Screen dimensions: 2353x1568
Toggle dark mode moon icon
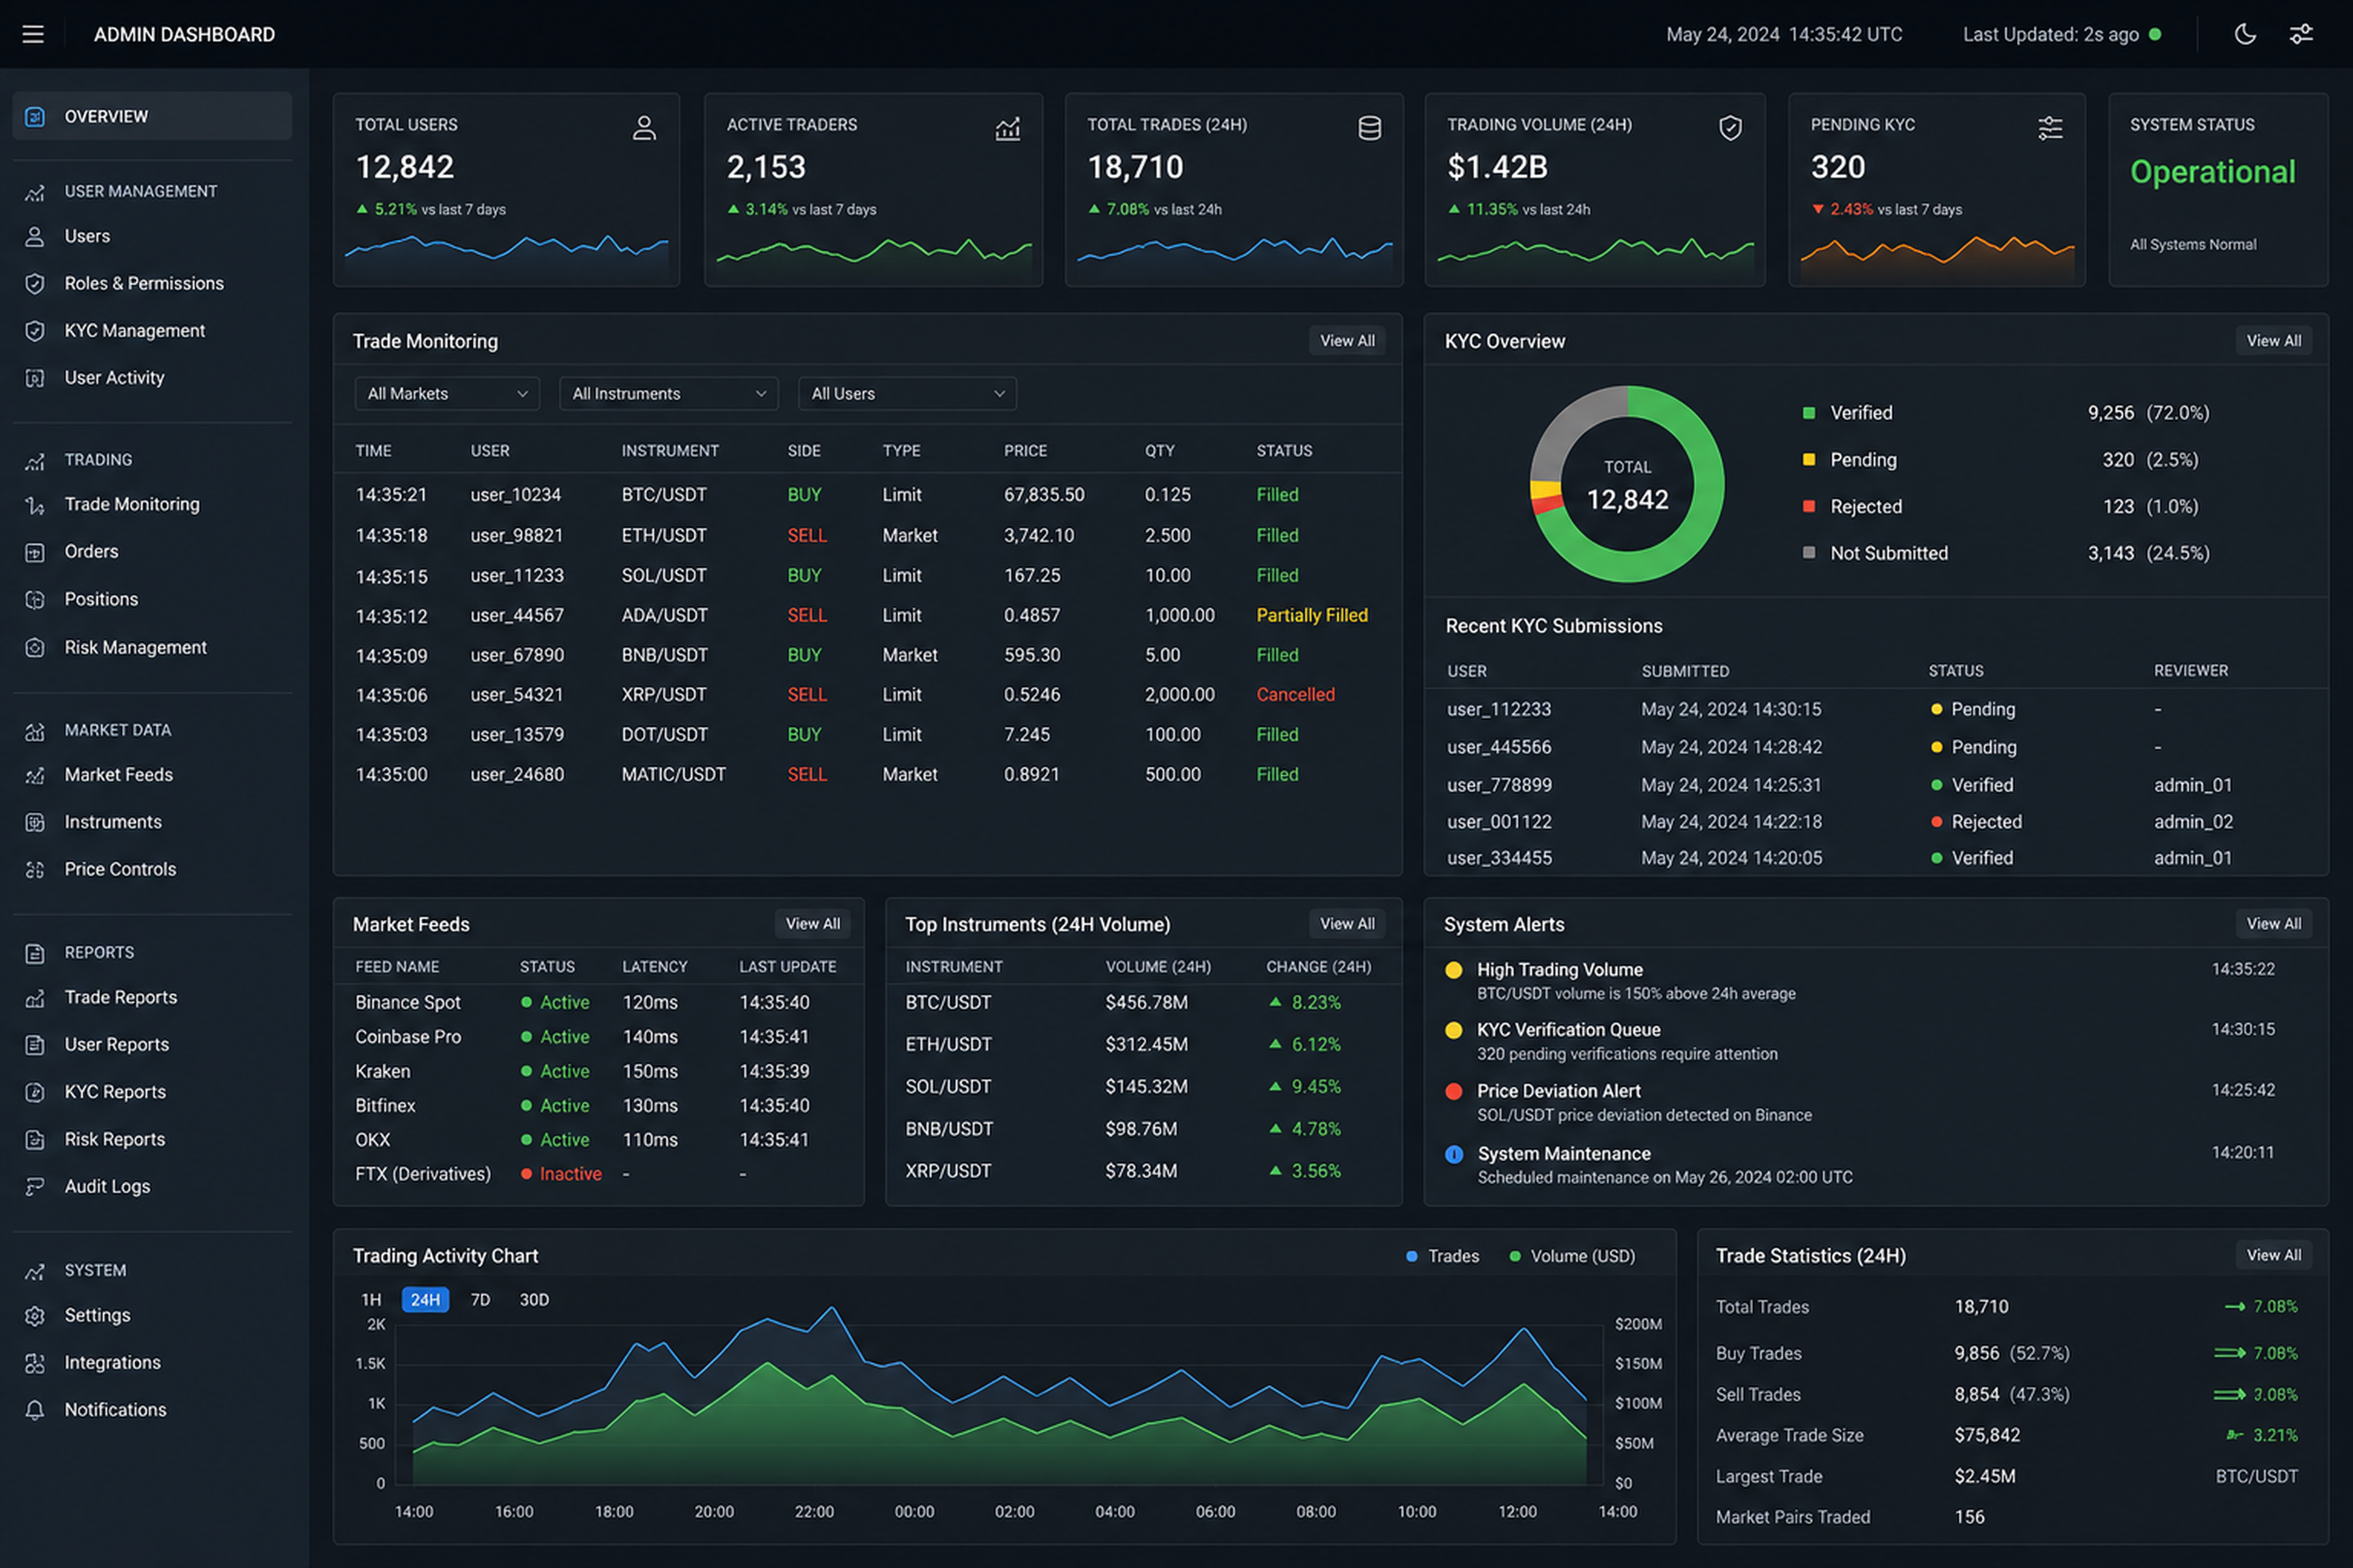[2245, 35]
